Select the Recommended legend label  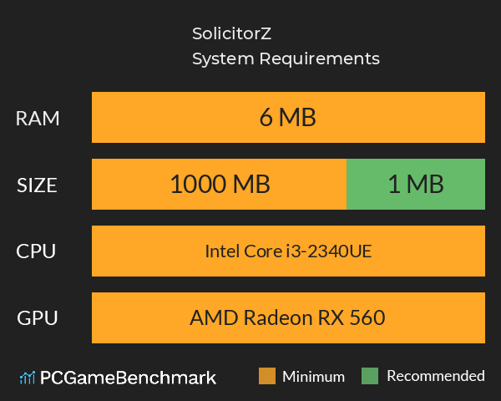pyautogui.click(x=435, y=376)
